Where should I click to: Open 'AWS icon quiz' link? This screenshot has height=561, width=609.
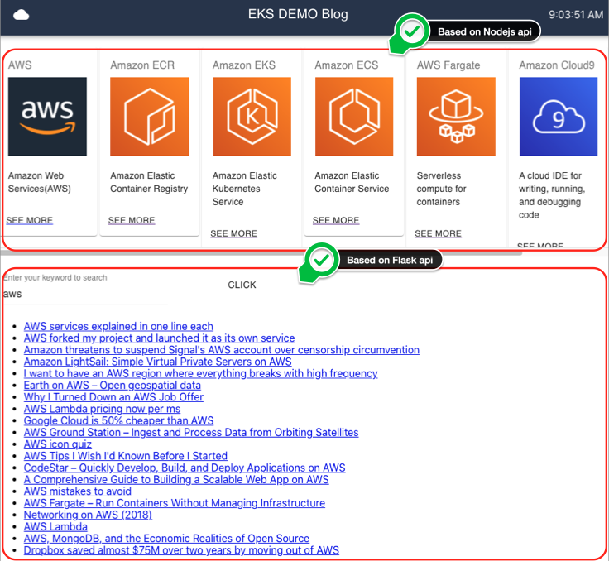(57, 444)
